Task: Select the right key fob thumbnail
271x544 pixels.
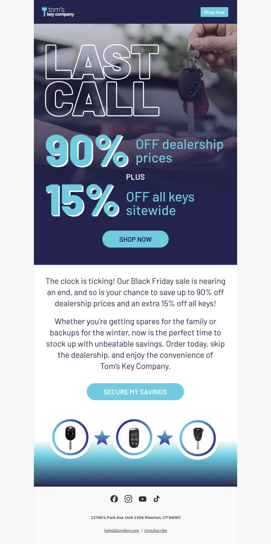Action: pyautogui.click(x=197, y=438)
